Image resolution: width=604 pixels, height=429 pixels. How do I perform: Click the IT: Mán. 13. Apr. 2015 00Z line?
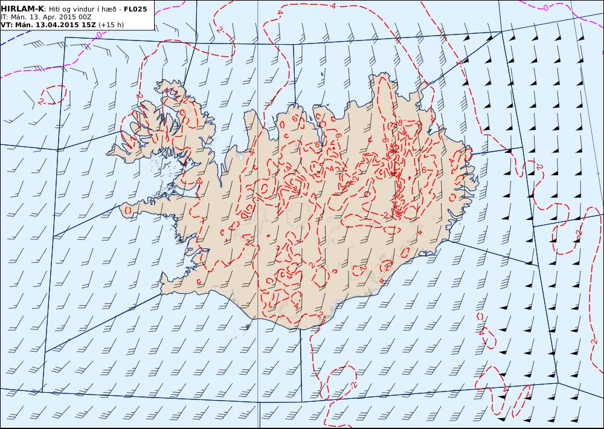coord(45,17)
